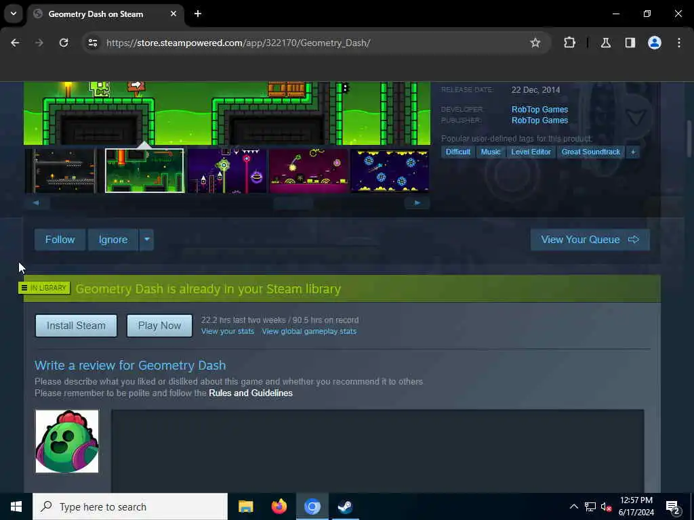The width and height of the screenshot is (694, 520).
Task: Expand tags with the plus button
Action: tap(633, 152)
